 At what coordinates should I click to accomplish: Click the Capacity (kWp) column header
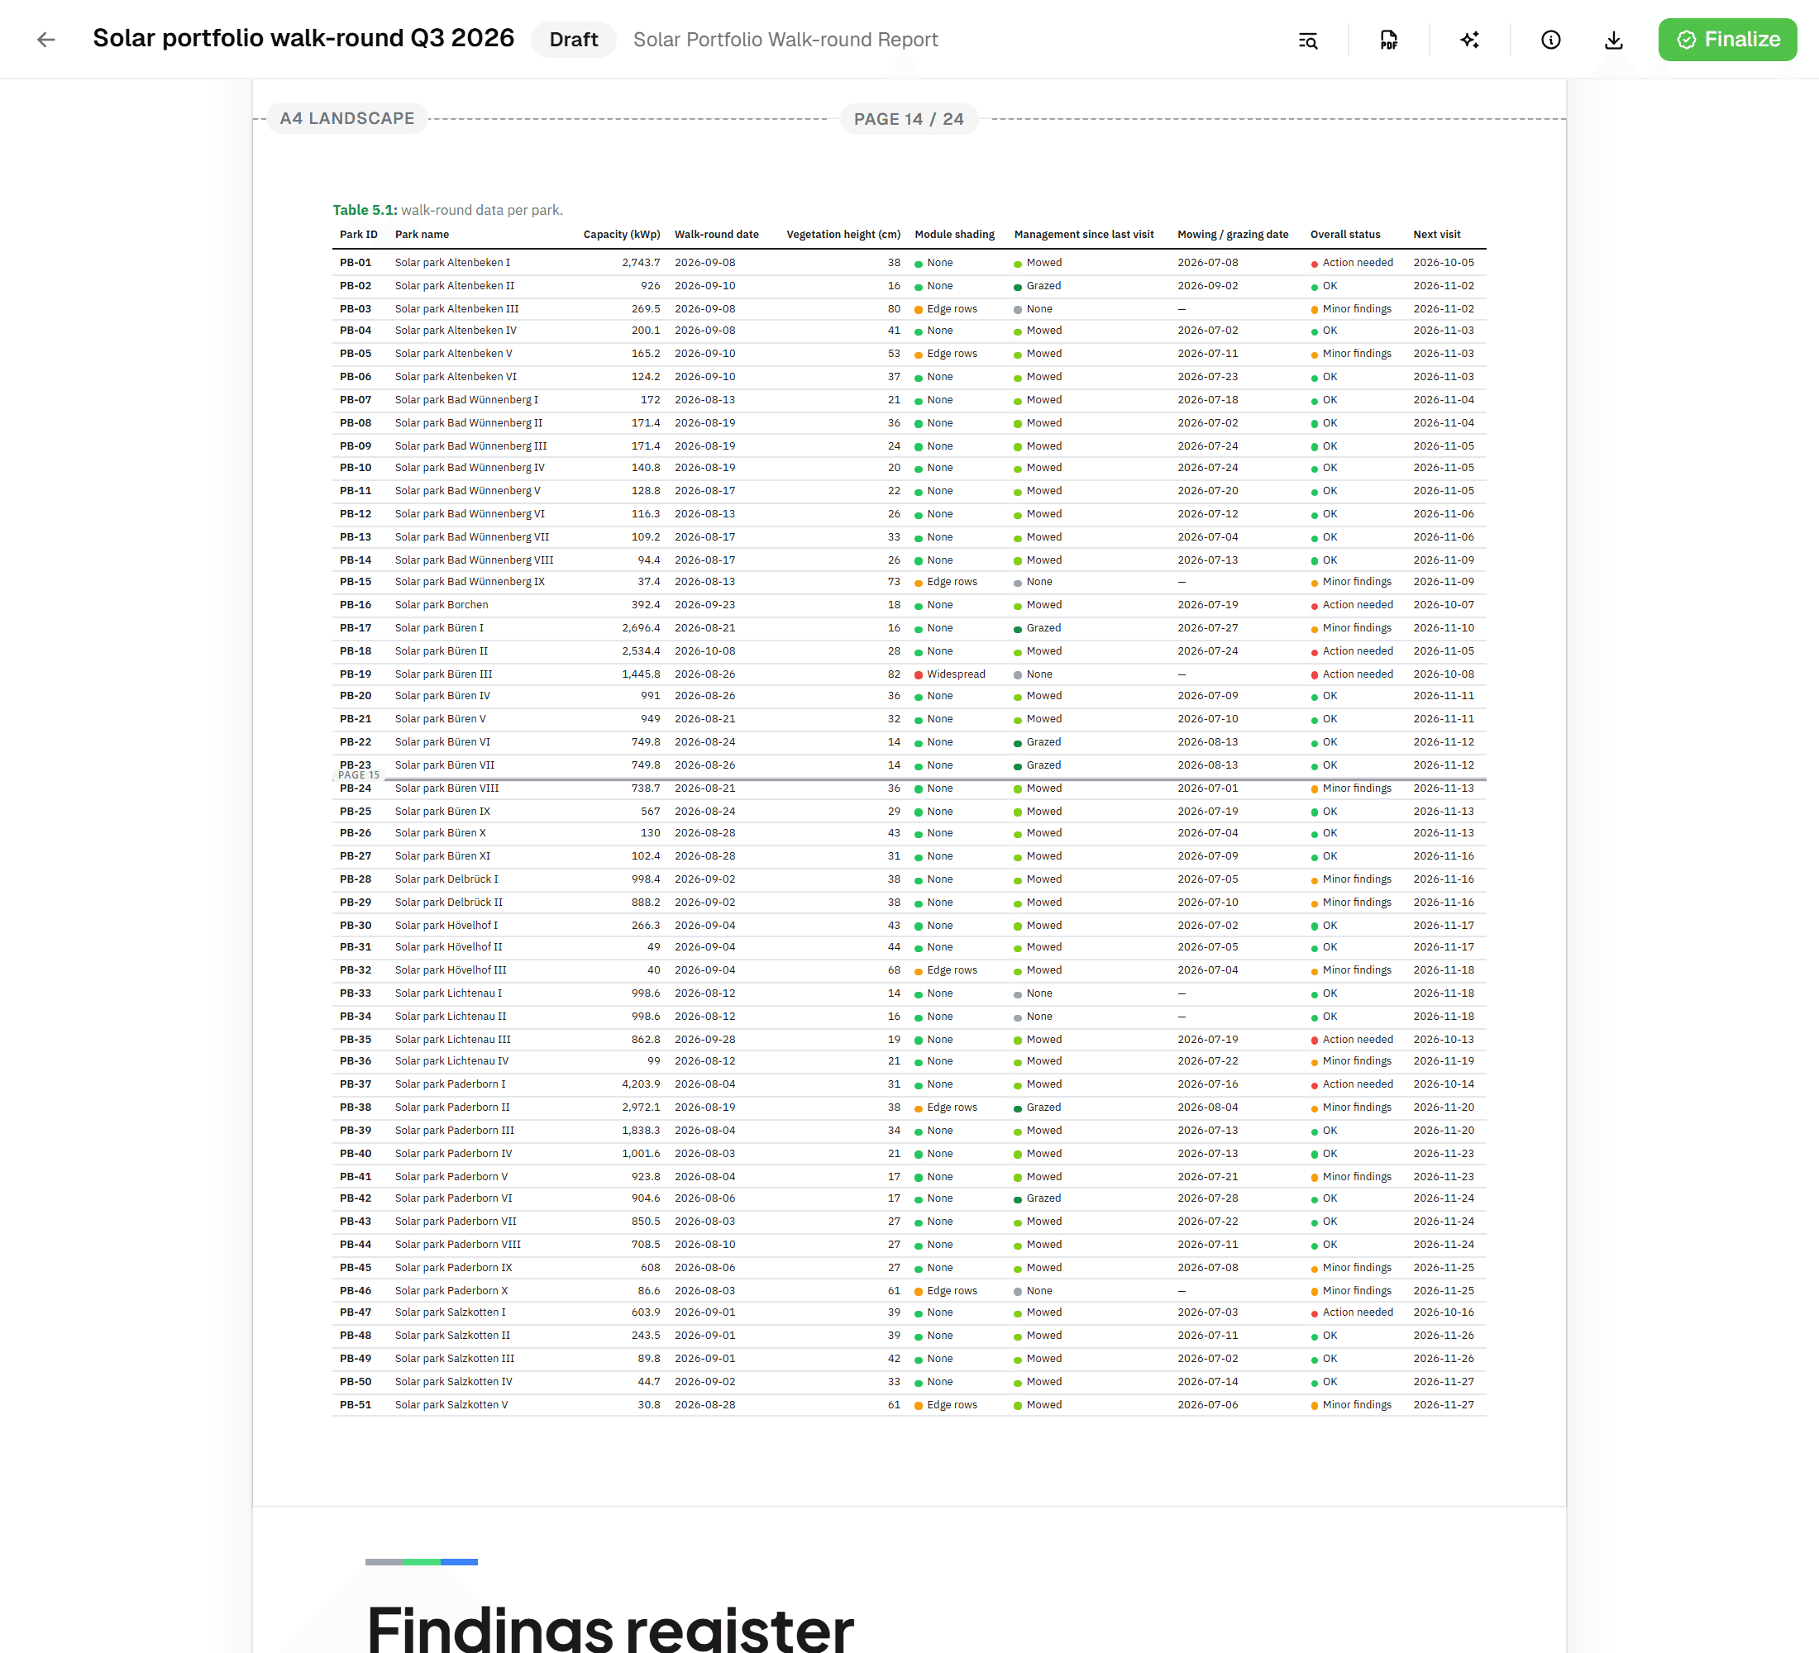(x=622, y=234)
